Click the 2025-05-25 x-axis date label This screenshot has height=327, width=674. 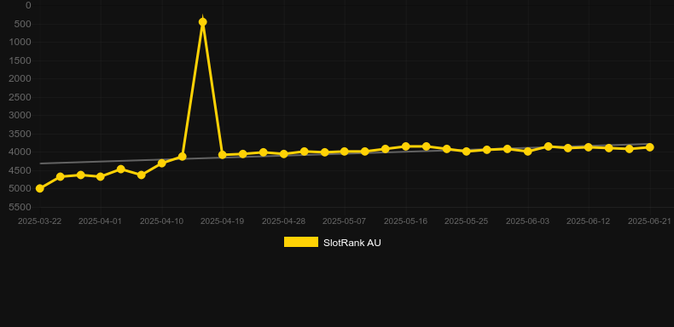[x=467, y=221]
